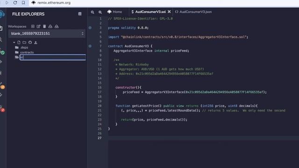Click the getLatestPrice function signature line
This screenshot has height=168, width=299.
[186, 106]
